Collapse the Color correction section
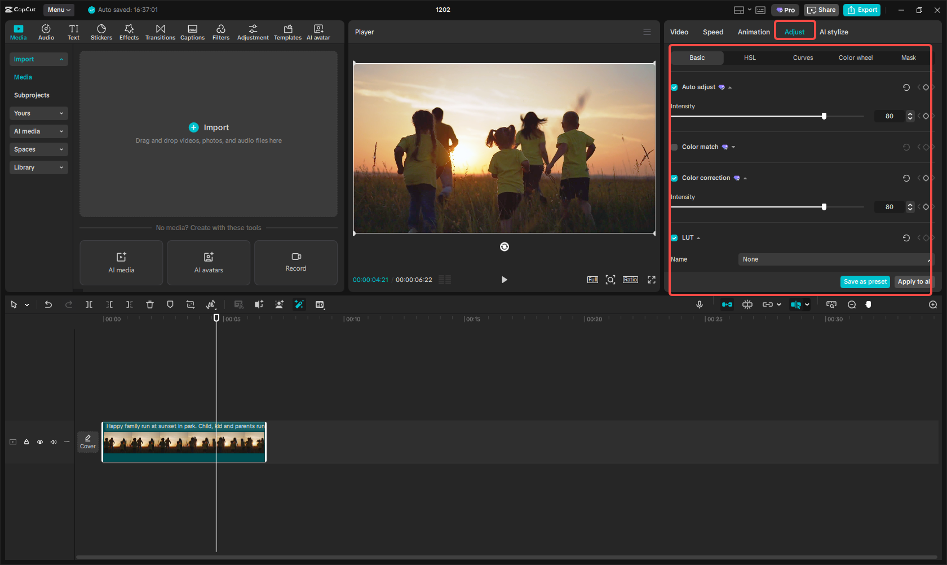 click(745, 178)
